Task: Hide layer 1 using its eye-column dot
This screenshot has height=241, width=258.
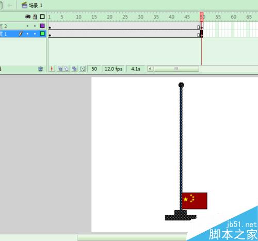Action: pyautogui.click(x=27, y=34)
